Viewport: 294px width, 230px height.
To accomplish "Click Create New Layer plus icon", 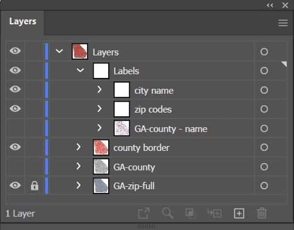I will click(239, 214).
